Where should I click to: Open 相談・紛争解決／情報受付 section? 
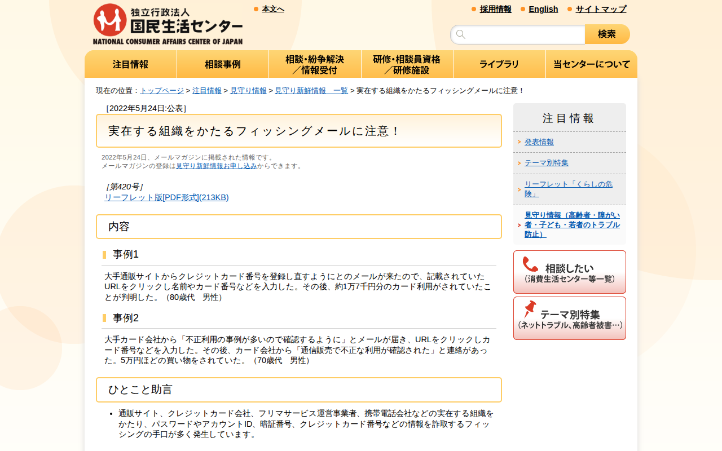[x=314, y=64]
